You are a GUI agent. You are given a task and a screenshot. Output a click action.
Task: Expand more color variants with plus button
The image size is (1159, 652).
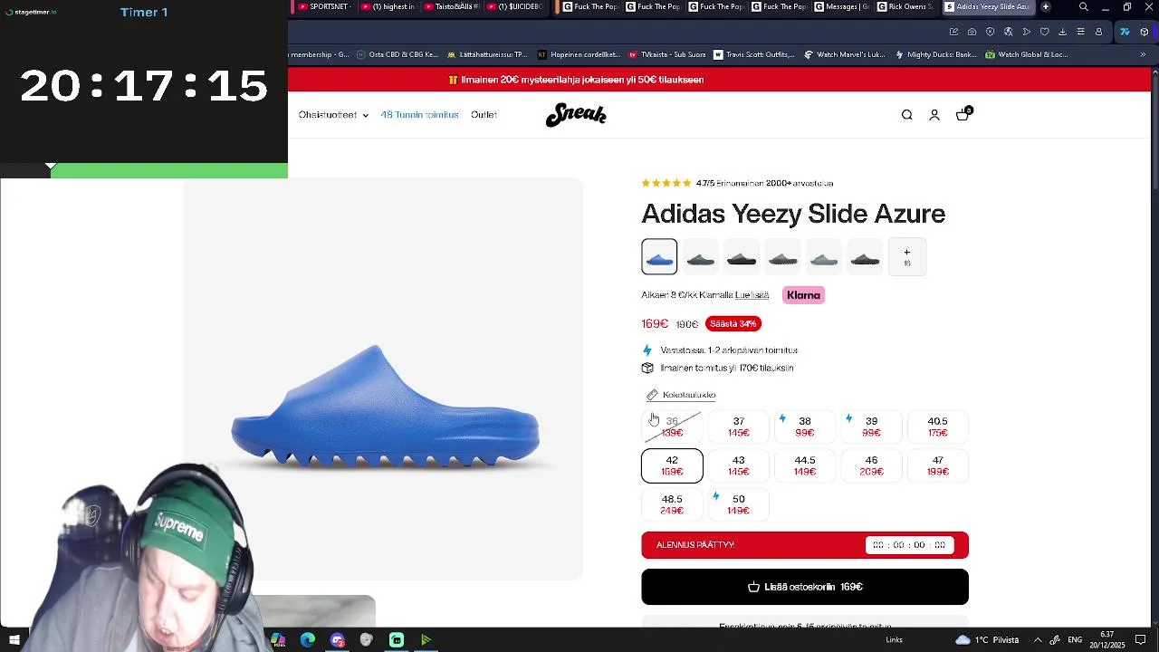906,257
